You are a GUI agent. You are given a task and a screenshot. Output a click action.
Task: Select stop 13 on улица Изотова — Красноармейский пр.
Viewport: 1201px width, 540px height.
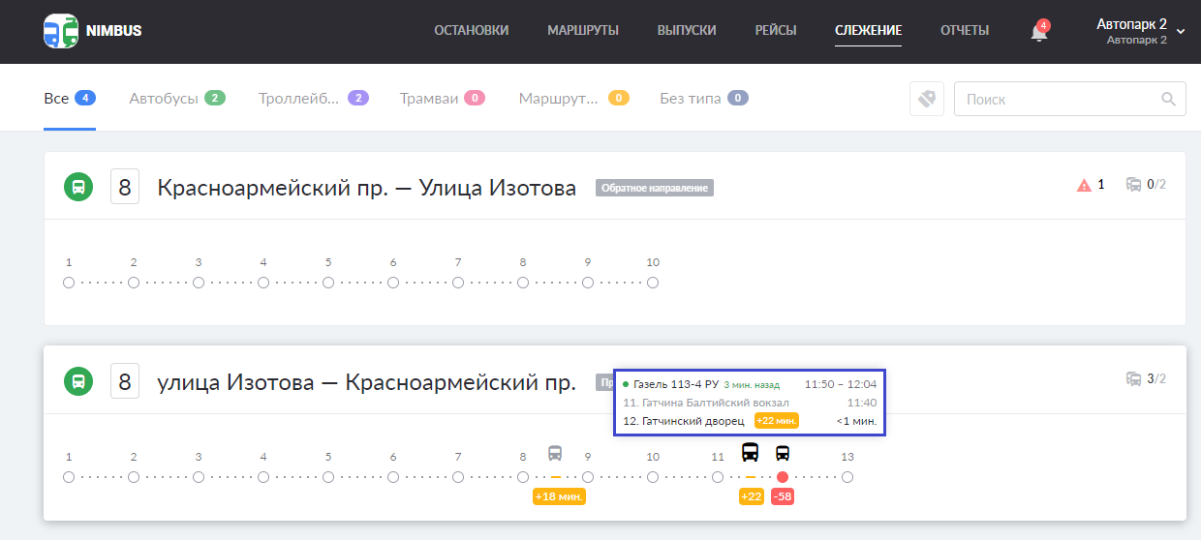(x=847, y=477)
